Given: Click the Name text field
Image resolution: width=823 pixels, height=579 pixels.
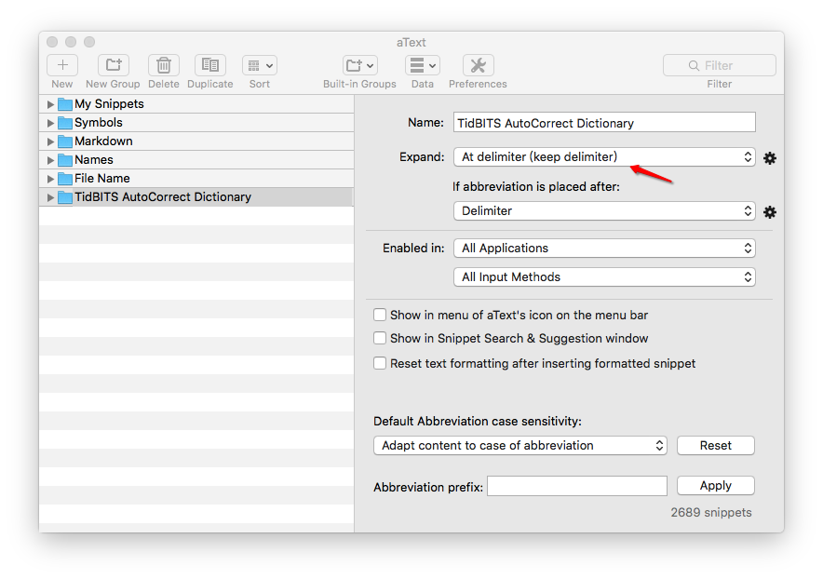Looking at the screenshot, I should (604, 123).
